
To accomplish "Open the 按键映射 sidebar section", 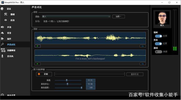I will point(11,50).
